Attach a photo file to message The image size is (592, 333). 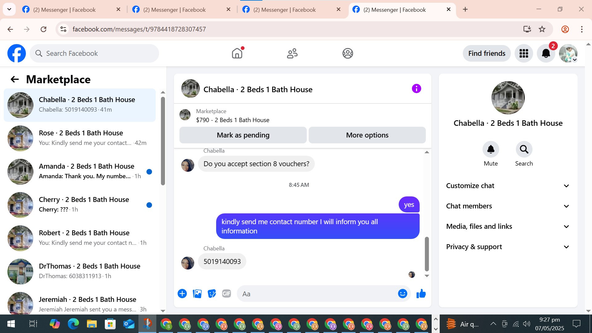197,294
